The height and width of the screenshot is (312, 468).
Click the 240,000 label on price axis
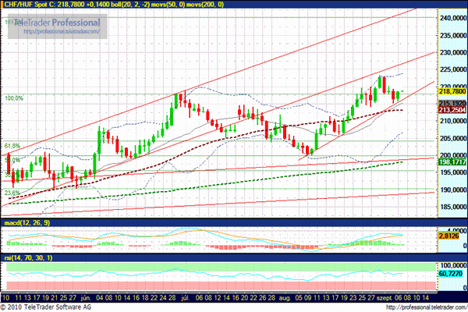pyautogui.click(x=448, y=17)
